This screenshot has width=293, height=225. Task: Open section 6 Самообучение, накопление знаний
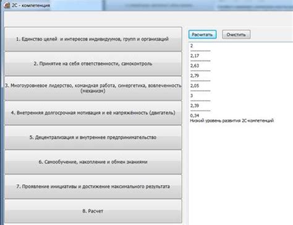point(93,162)
